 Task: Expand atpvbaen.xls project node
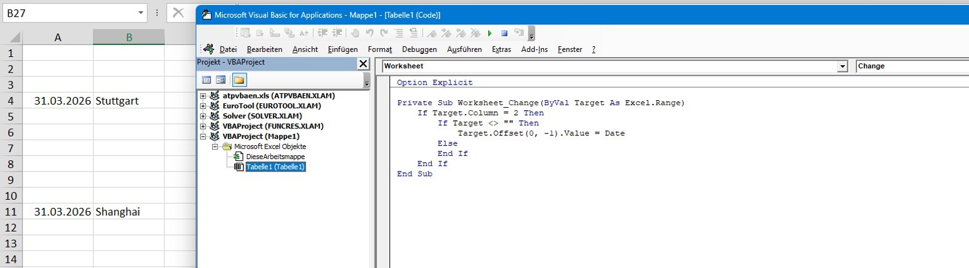pyautogui.click(x=203, y=96)
